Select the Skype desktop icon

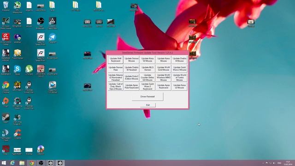click(x=18, y=70)
